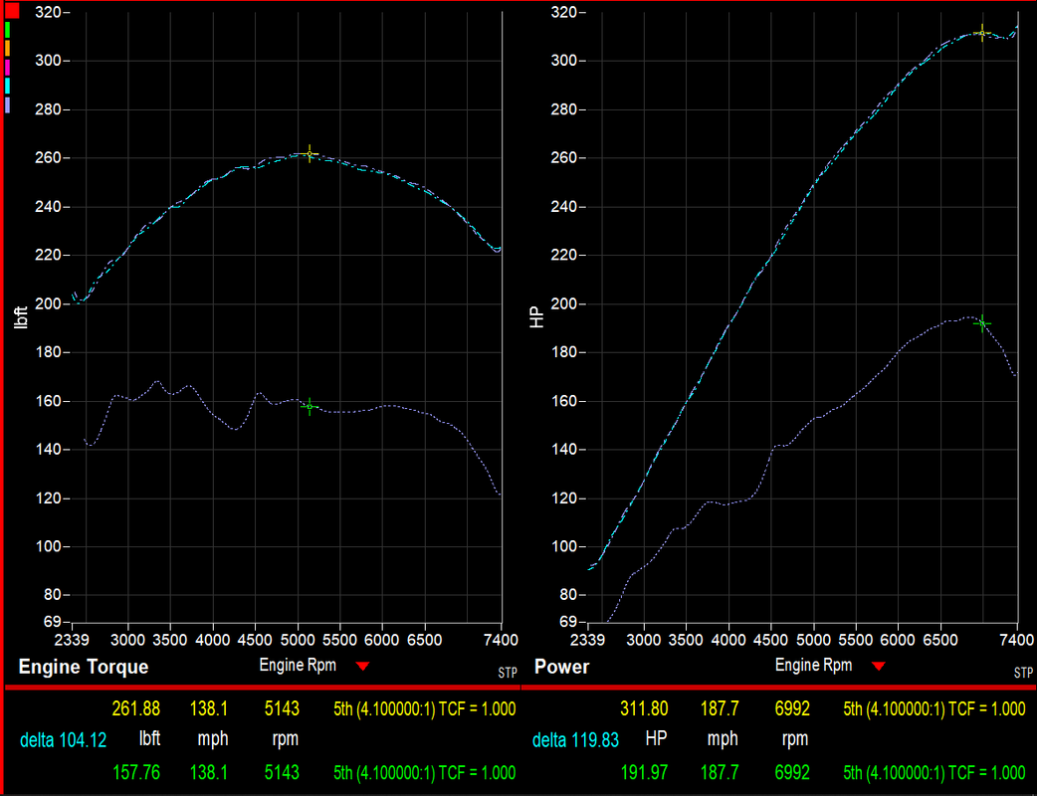1037x796 pixels.
Task: Select the orange run color bar
Action: (7, 48)
